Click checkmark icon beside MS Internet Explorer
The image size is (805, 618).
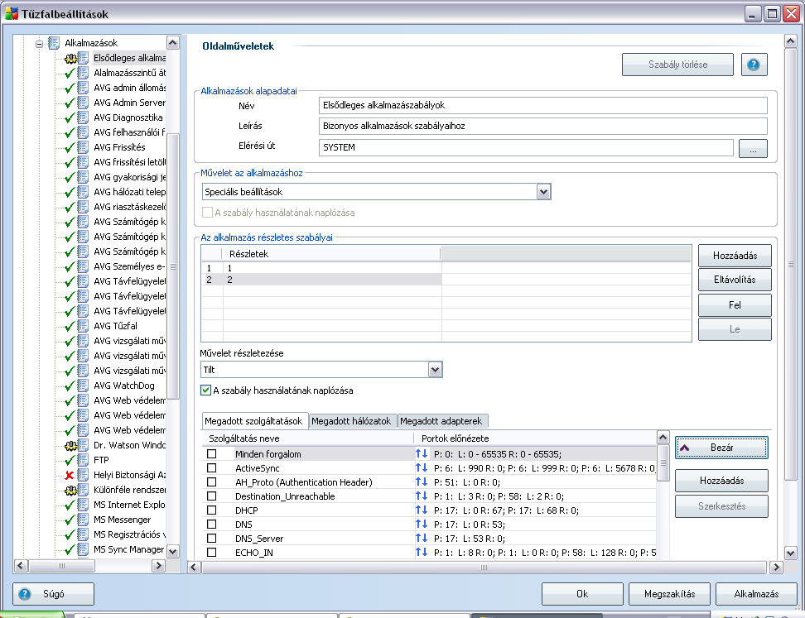pyautogui.click(x=70, y=505)
